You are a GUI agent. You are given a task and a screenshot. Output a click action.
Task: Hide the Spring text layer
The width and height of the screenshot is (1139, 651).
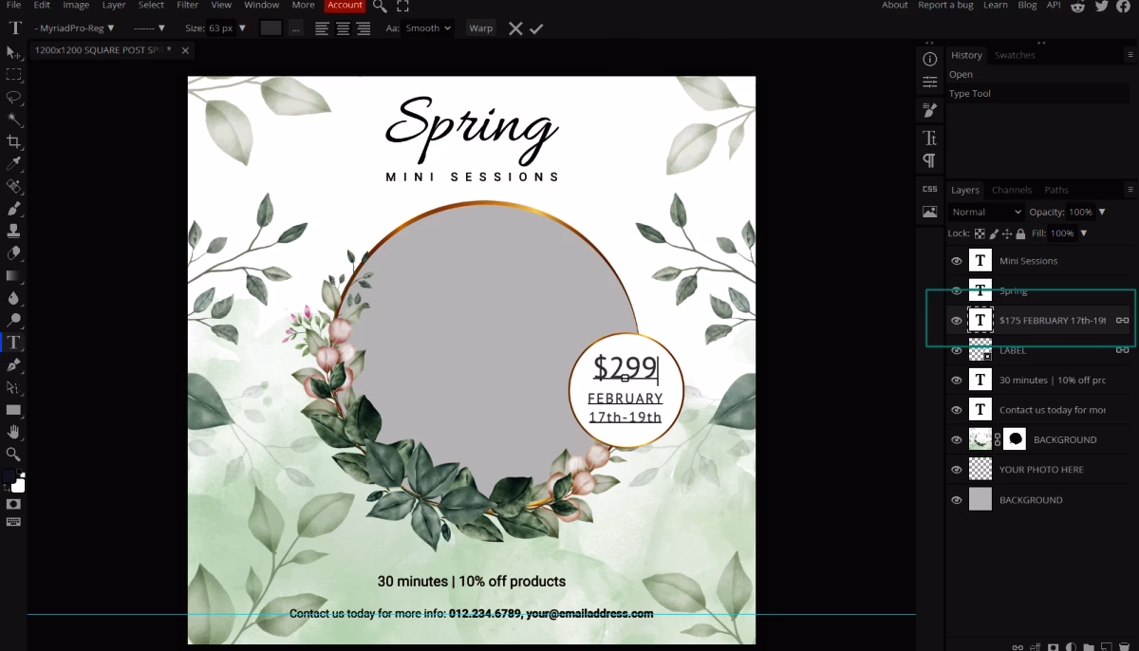957,290
